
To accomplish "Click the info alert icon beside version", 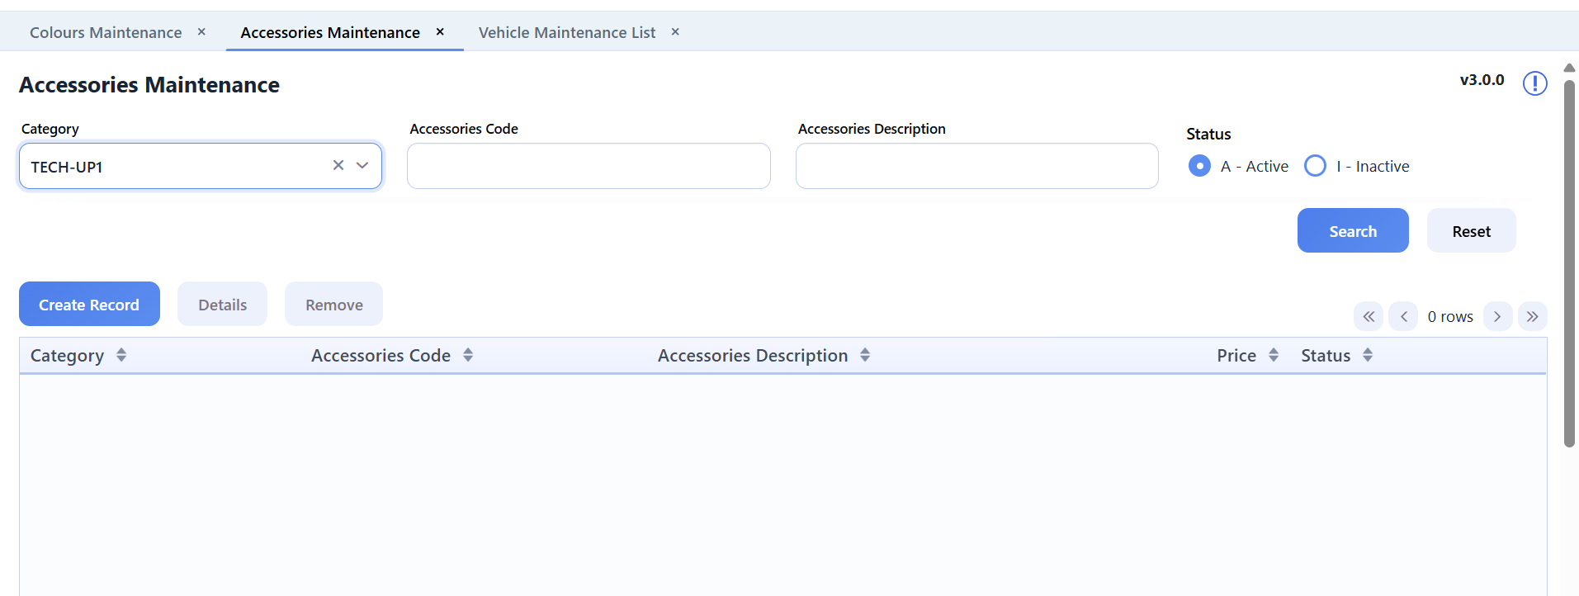I will [1534, 83].
